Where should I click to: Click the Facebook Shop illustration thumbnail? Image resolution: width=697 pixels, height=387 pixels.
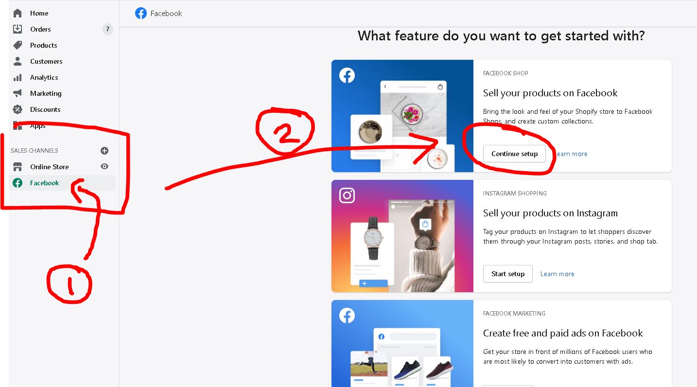coord(402,116)
